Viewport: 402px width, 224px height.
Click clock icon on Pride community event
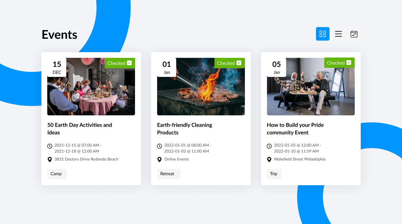tap(269, 146)
